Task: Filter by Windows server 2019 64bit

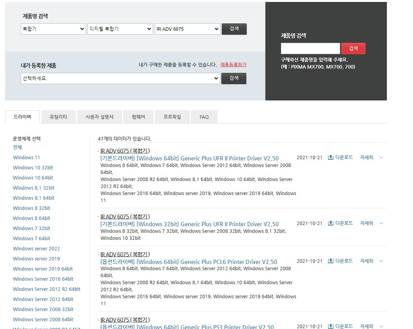Action: (43, 269)
